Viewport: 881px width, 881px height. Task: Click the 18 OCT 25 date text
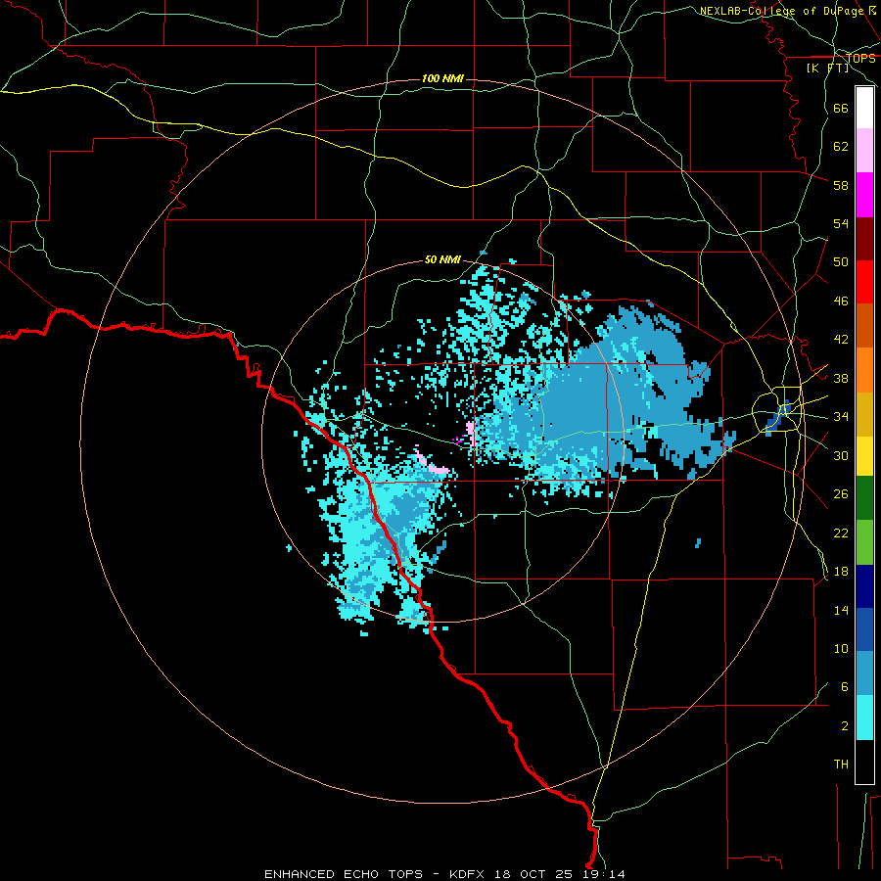click(x=533, y=874)
